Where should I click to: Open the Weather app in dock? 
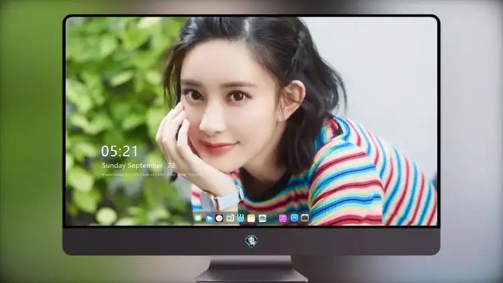[209, 219]
